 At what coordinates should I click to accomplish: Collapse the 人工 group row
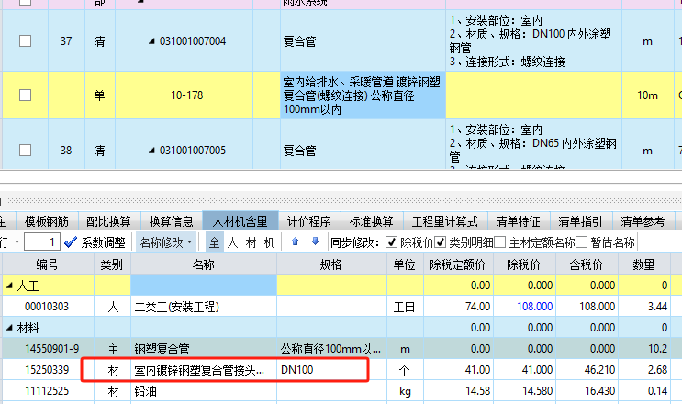pyautogui.click(x=9, y=286)
